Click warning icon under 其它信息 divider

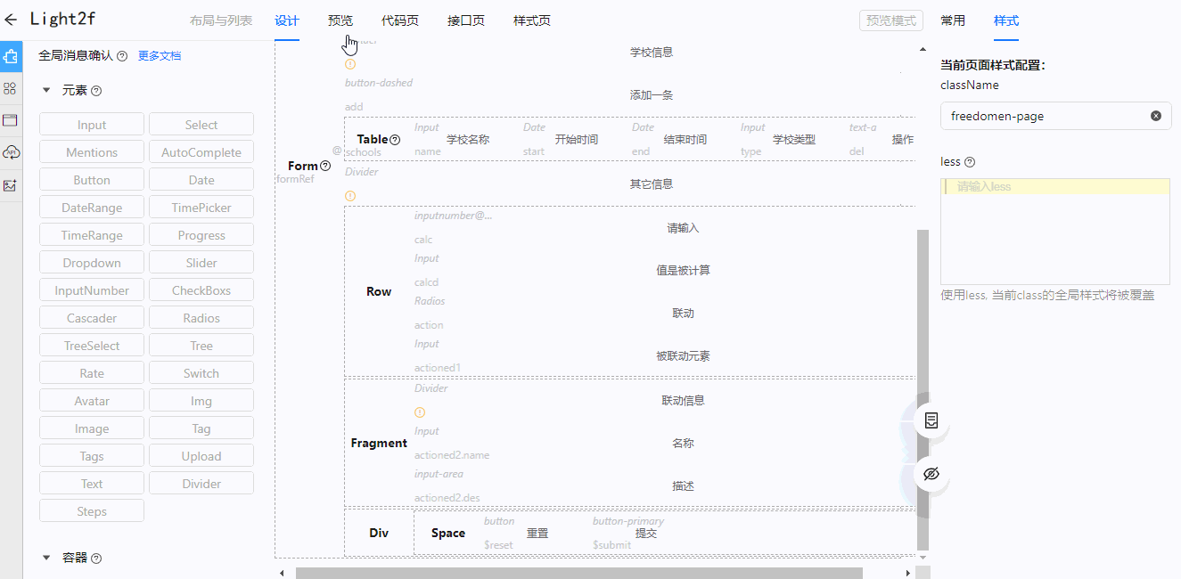click(349, 196)
